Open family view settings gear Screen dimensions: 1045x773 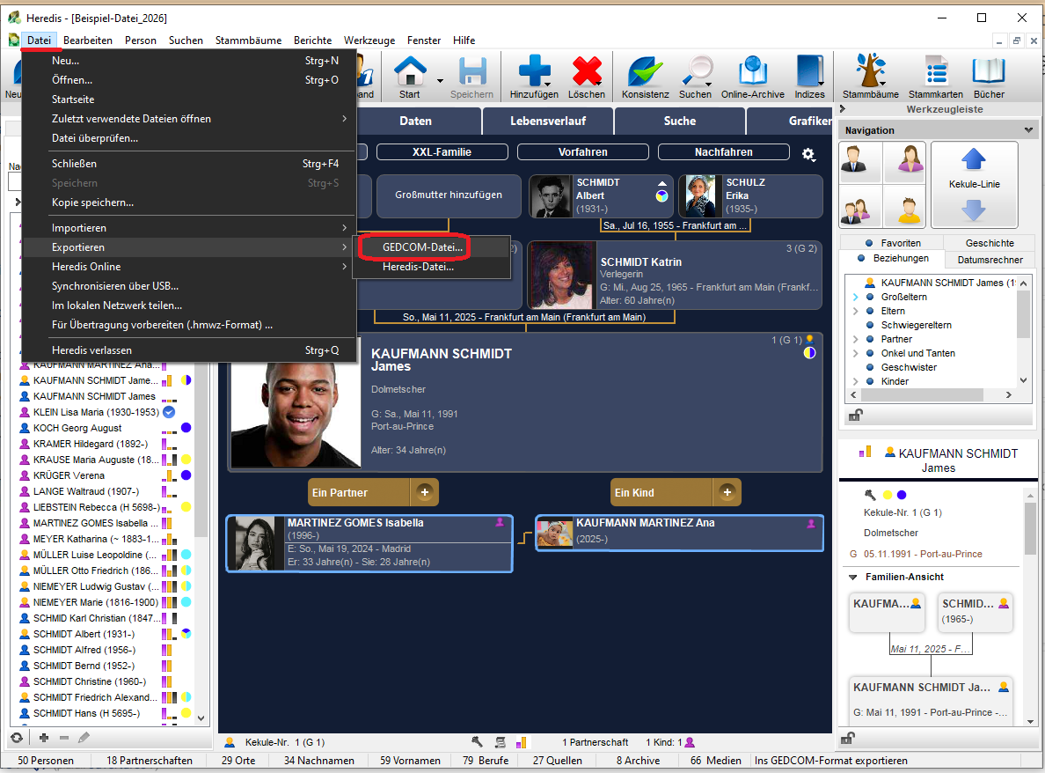(808, 154)
